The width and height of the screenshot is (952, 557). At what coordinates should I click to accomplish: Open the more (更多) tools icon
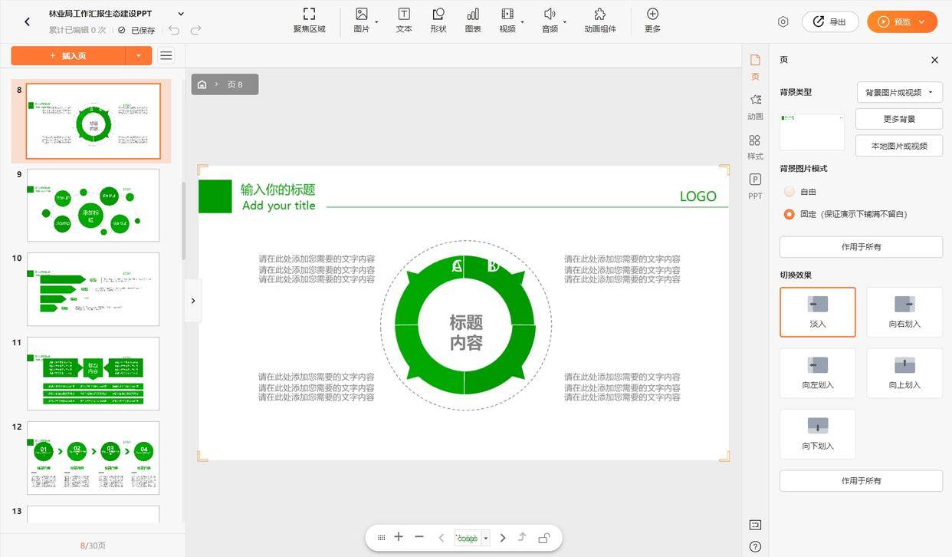click(652, 14)
